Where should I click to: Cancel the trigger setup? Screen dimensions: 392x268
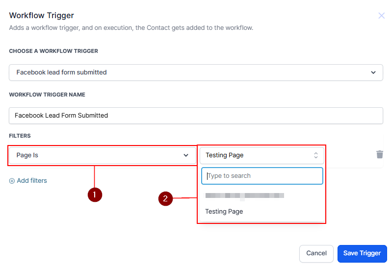316,253
